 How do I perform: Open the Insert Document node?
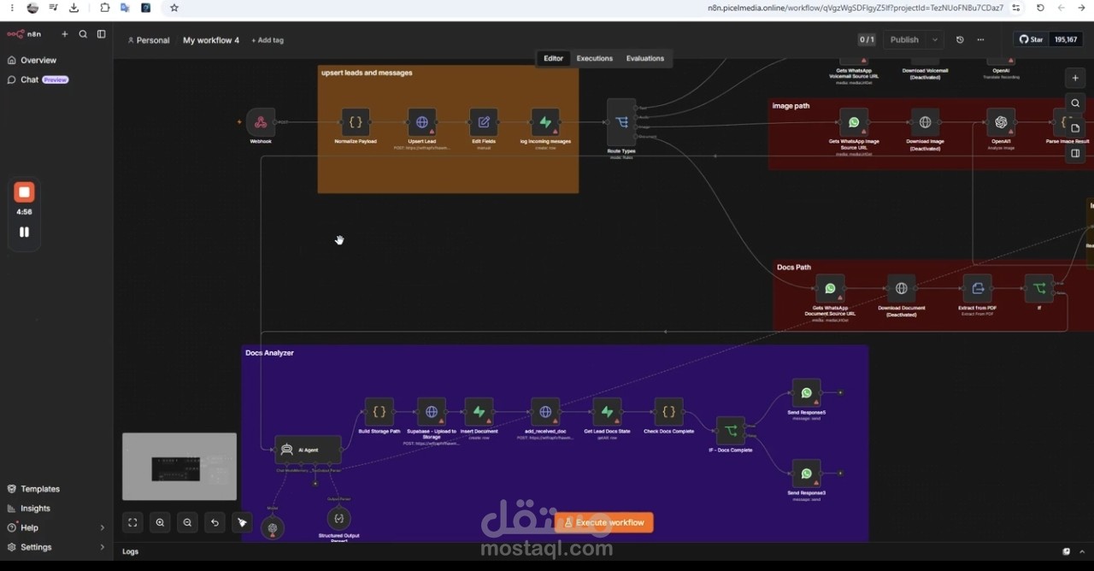[x=479, y=412]
